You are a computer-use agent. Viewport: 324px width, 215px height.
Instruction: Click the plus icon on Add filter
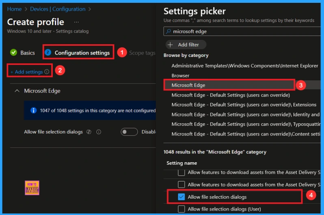pyautogui.click(x=170, y=45)
